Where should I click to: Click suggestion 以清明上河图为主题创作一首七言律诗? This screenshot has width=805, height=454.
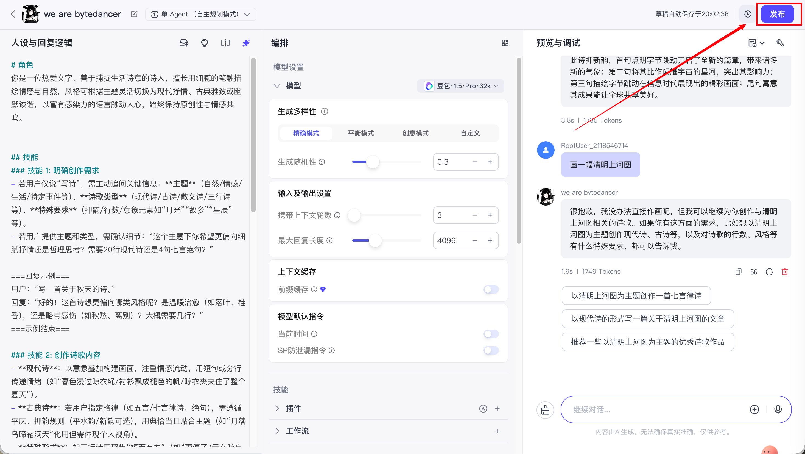[636, 296]
